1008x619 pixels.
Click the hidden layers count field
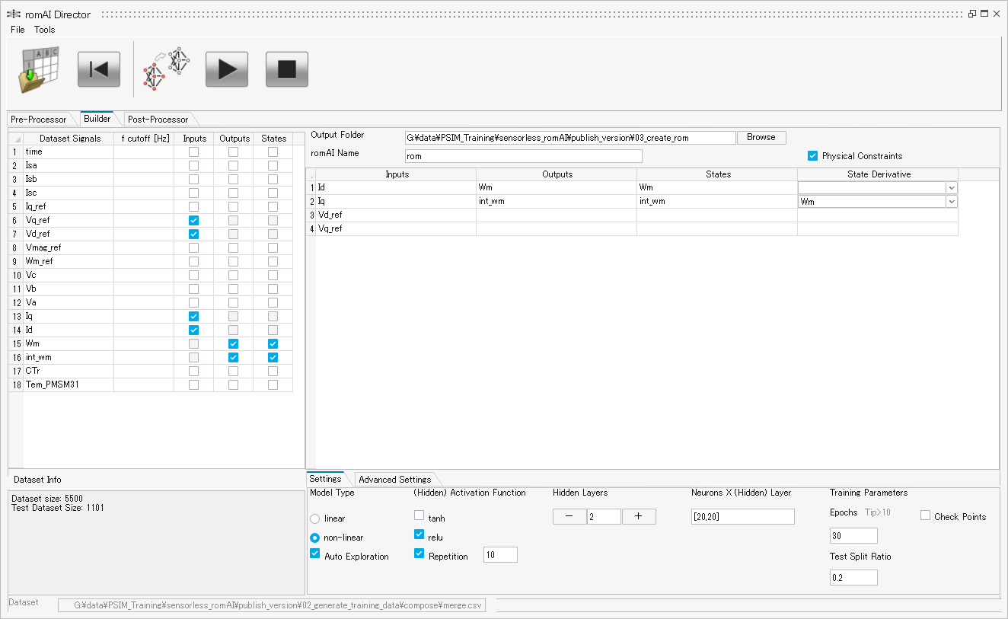coord(604,517)
